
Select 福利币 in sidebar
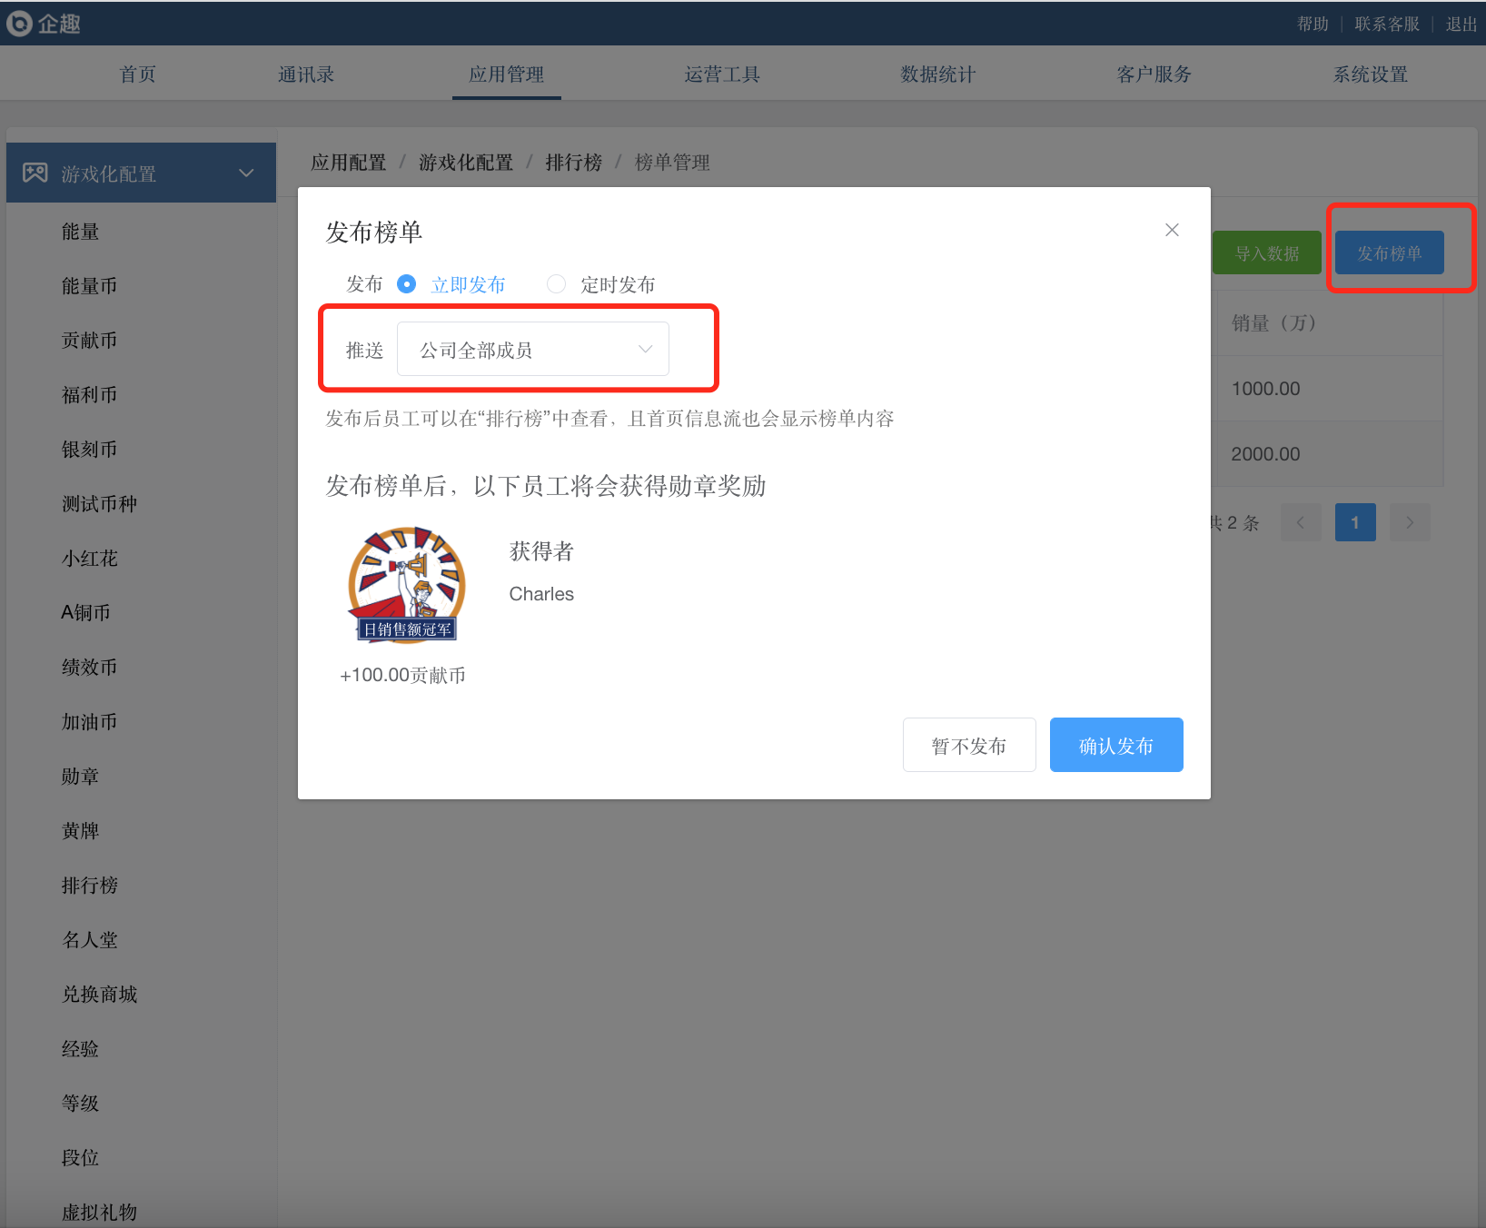(x=90, y=395)
